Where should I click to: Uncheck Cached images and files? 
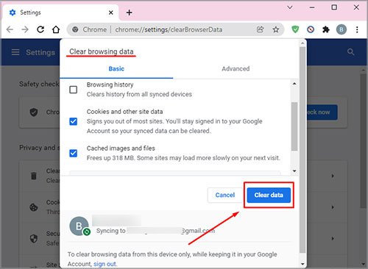pyautogui.click(x=74, y=153)
